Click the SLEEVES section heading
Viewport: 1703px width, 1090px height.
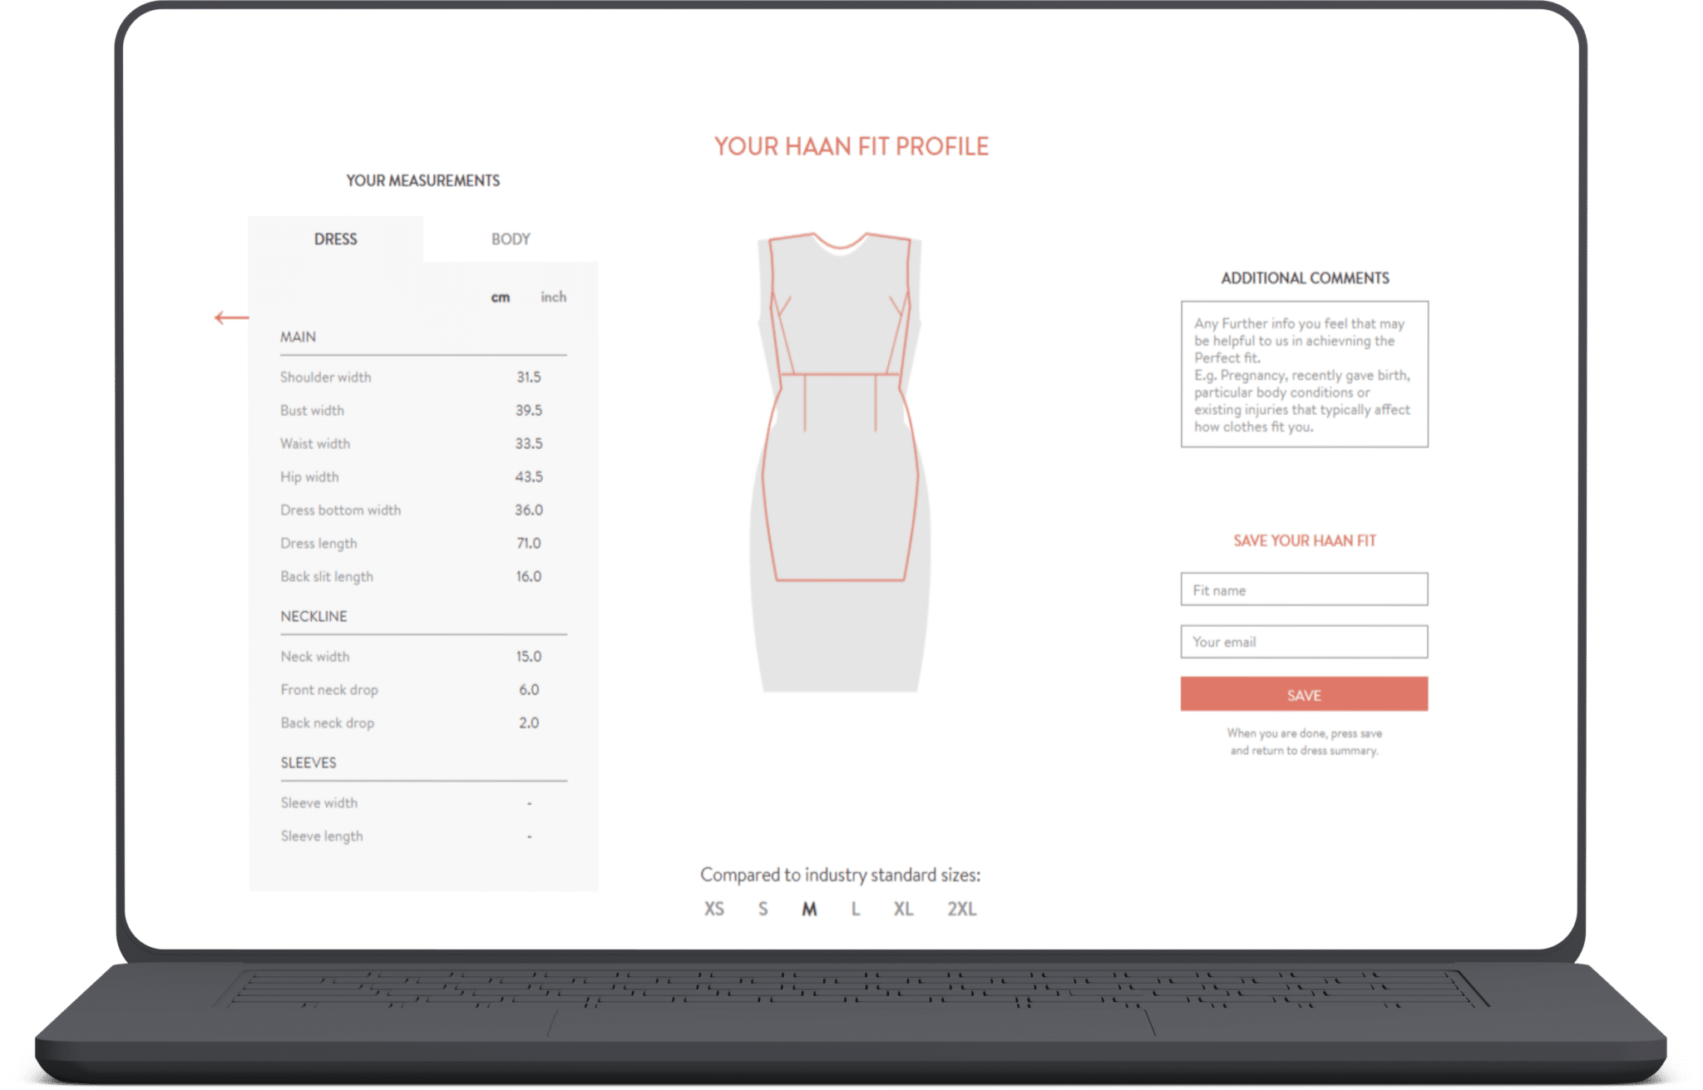(309, 763)
